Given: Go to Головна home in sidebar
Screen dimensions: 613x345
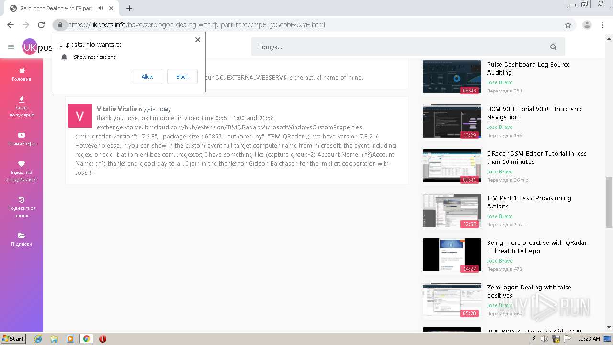Looking at the screenshot, I should (22, 74).
